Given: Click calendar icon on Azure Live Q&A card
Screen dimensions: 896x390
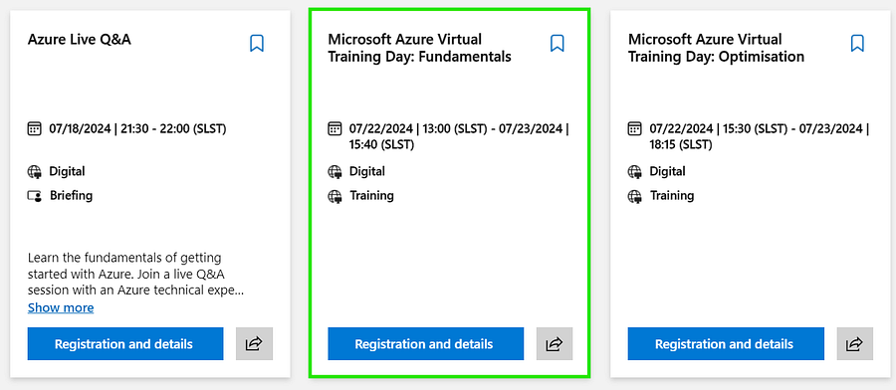Looking at the screenshot, I should (34, 128).
